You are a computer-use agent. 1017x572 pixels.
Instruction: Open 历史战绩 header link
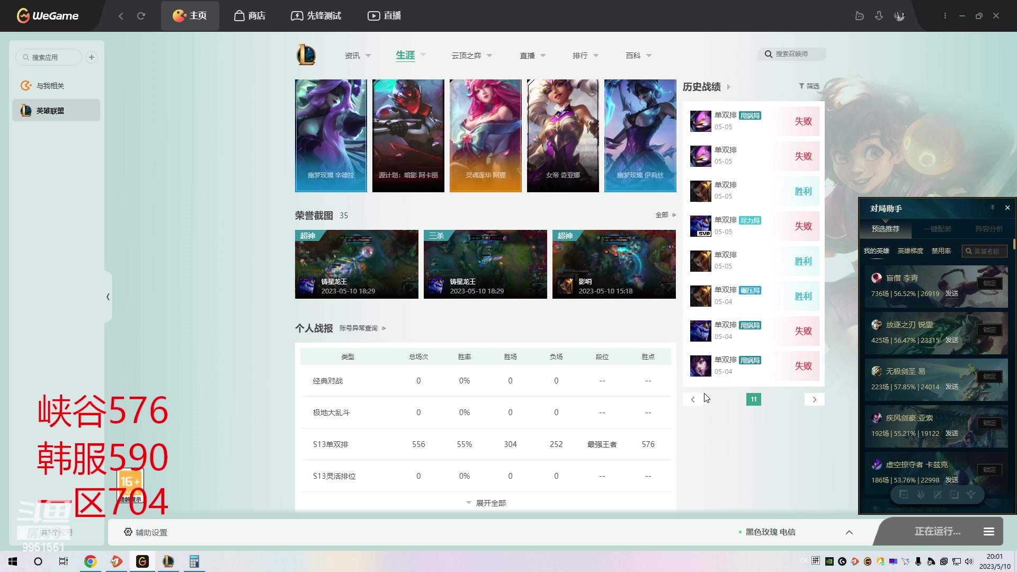click(706, 87)
